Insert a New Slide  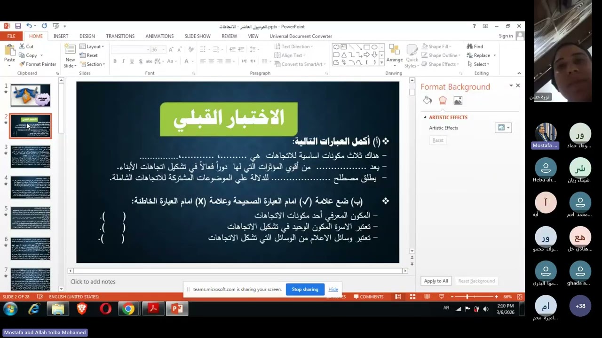coord(70,56)
